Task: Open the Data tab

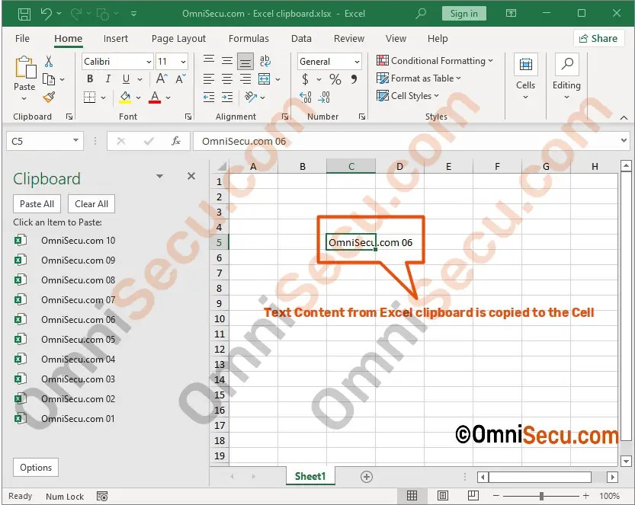Action: pos(301,38)
